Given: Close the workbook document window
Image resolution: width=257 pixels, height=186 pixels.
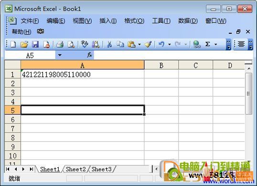Looking at the screenshot, I should click(x=248, y=32).
